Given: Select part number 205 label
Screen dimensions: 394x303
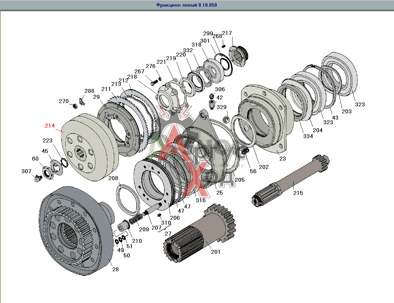Looking at the screenshot, I should pos(240,179).
